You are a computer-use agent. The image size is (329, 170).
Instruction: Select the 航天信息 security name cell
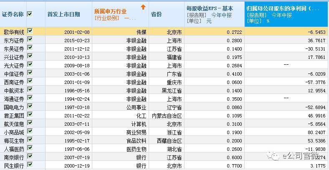(x=13, y=124)
